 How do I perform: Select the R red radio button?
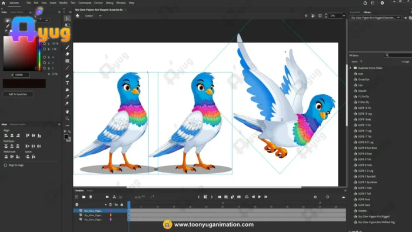pos(44,57)
